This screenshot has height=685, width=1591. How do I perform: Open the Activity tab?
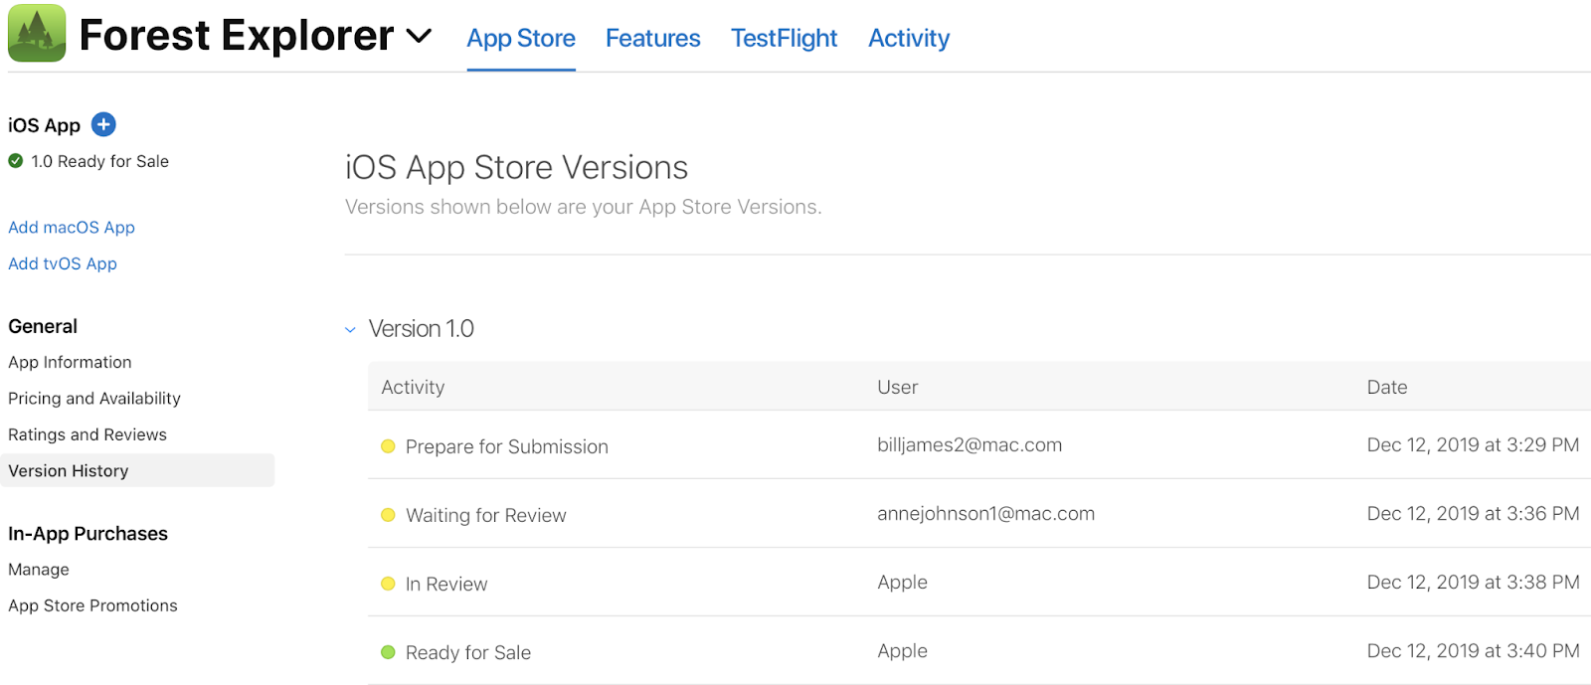909,39
